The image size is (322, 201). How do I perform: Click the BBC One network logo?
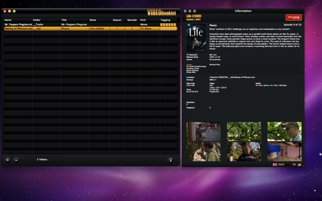[x=294, y=17]
